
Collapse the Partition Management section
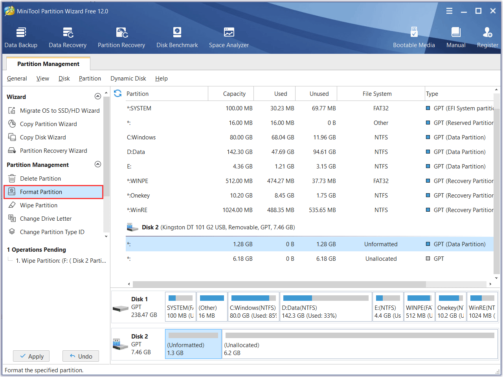pos(98,165)
